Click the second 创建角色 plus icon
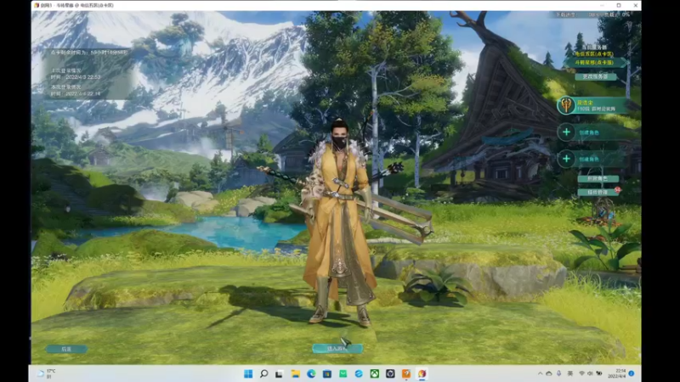 tap(566, 159)
